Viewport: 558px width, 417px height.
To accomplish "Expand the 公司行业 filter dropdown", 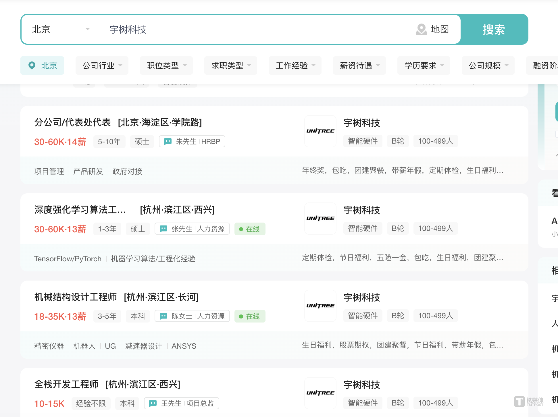I will (102, 65).
